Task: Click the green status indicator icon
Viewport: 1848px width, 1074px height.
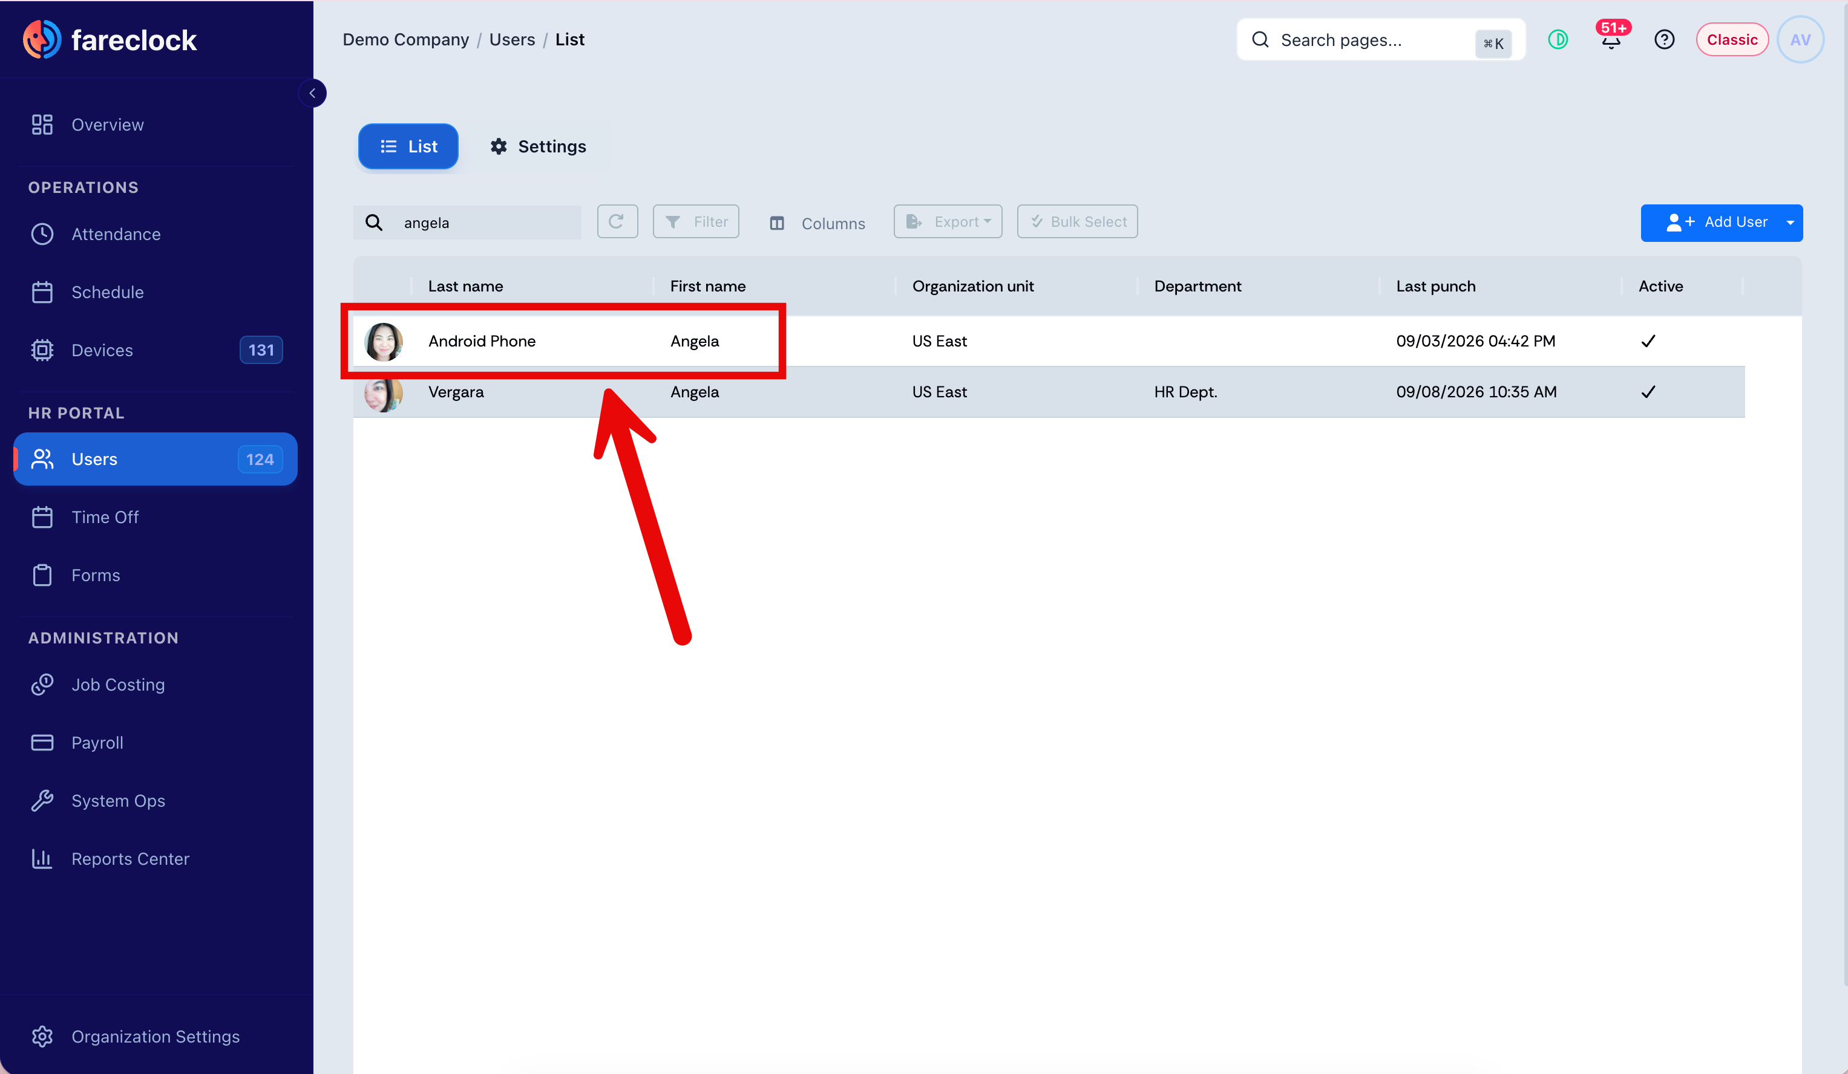Action: [x=1558, y=39]
